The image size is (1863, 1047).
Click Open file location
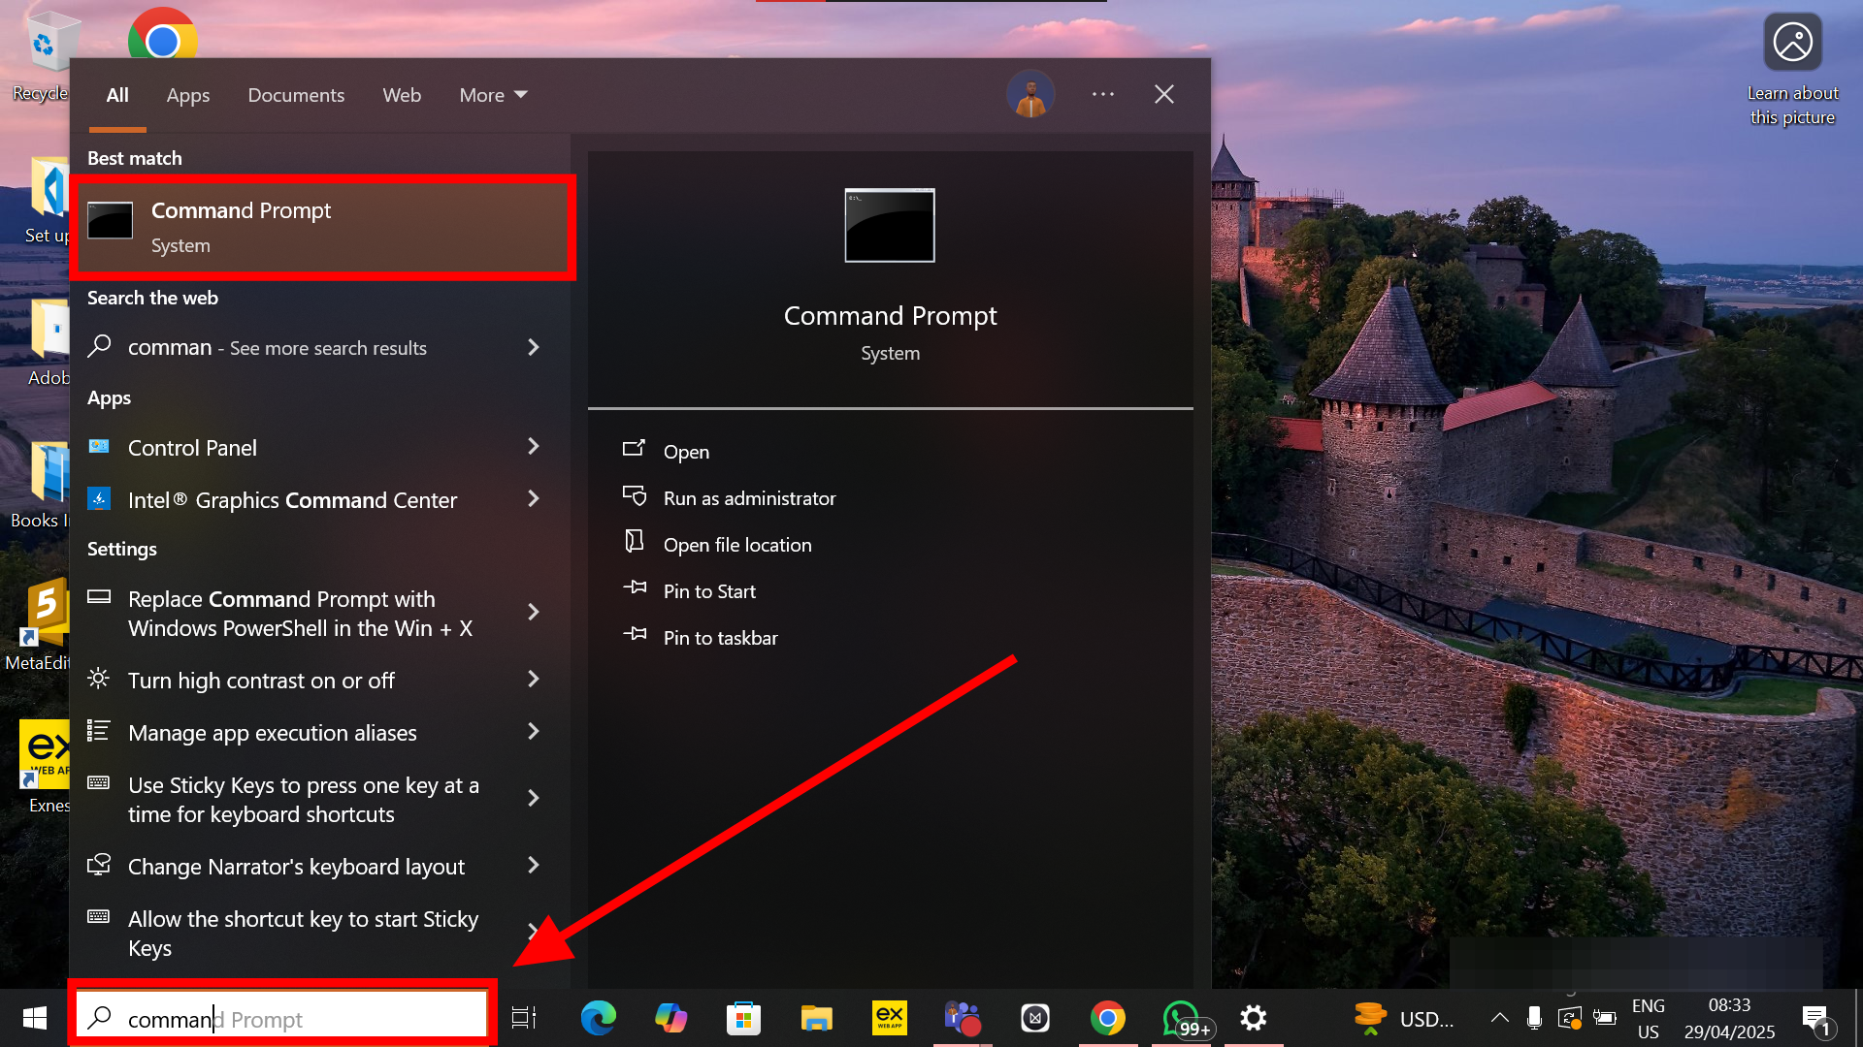pyautogui.click(x=736, y=545)
